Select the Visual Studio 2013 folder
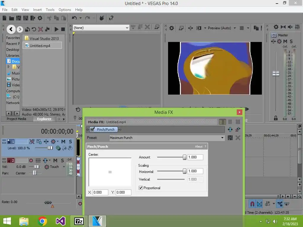This screenshot has width=303, height=227. [x=42, y=38]
